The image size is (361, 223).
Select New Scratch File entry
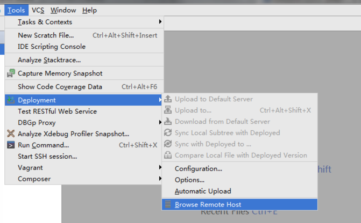(46, 35)
